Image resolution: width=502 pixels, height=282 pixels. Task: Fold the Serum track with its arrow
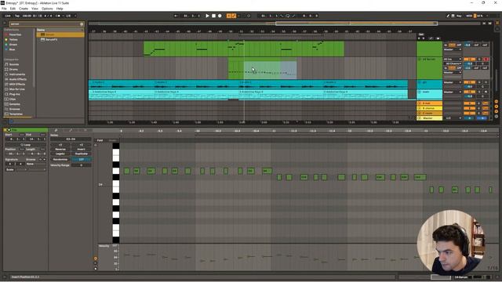[420, 60]
